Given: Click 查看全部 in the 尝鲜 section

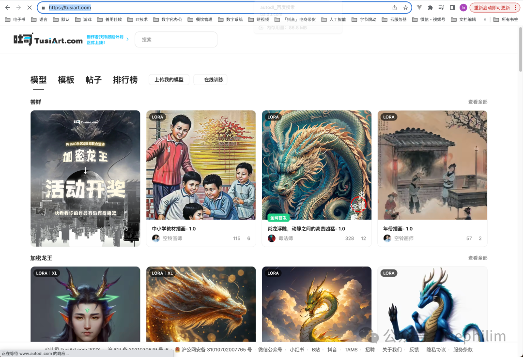Looking at the screenshot, I should [477, 102].
